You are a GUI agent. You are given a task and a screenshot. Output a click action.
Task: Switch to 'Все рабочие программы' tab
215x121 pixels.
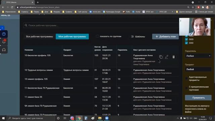[40, 37]
